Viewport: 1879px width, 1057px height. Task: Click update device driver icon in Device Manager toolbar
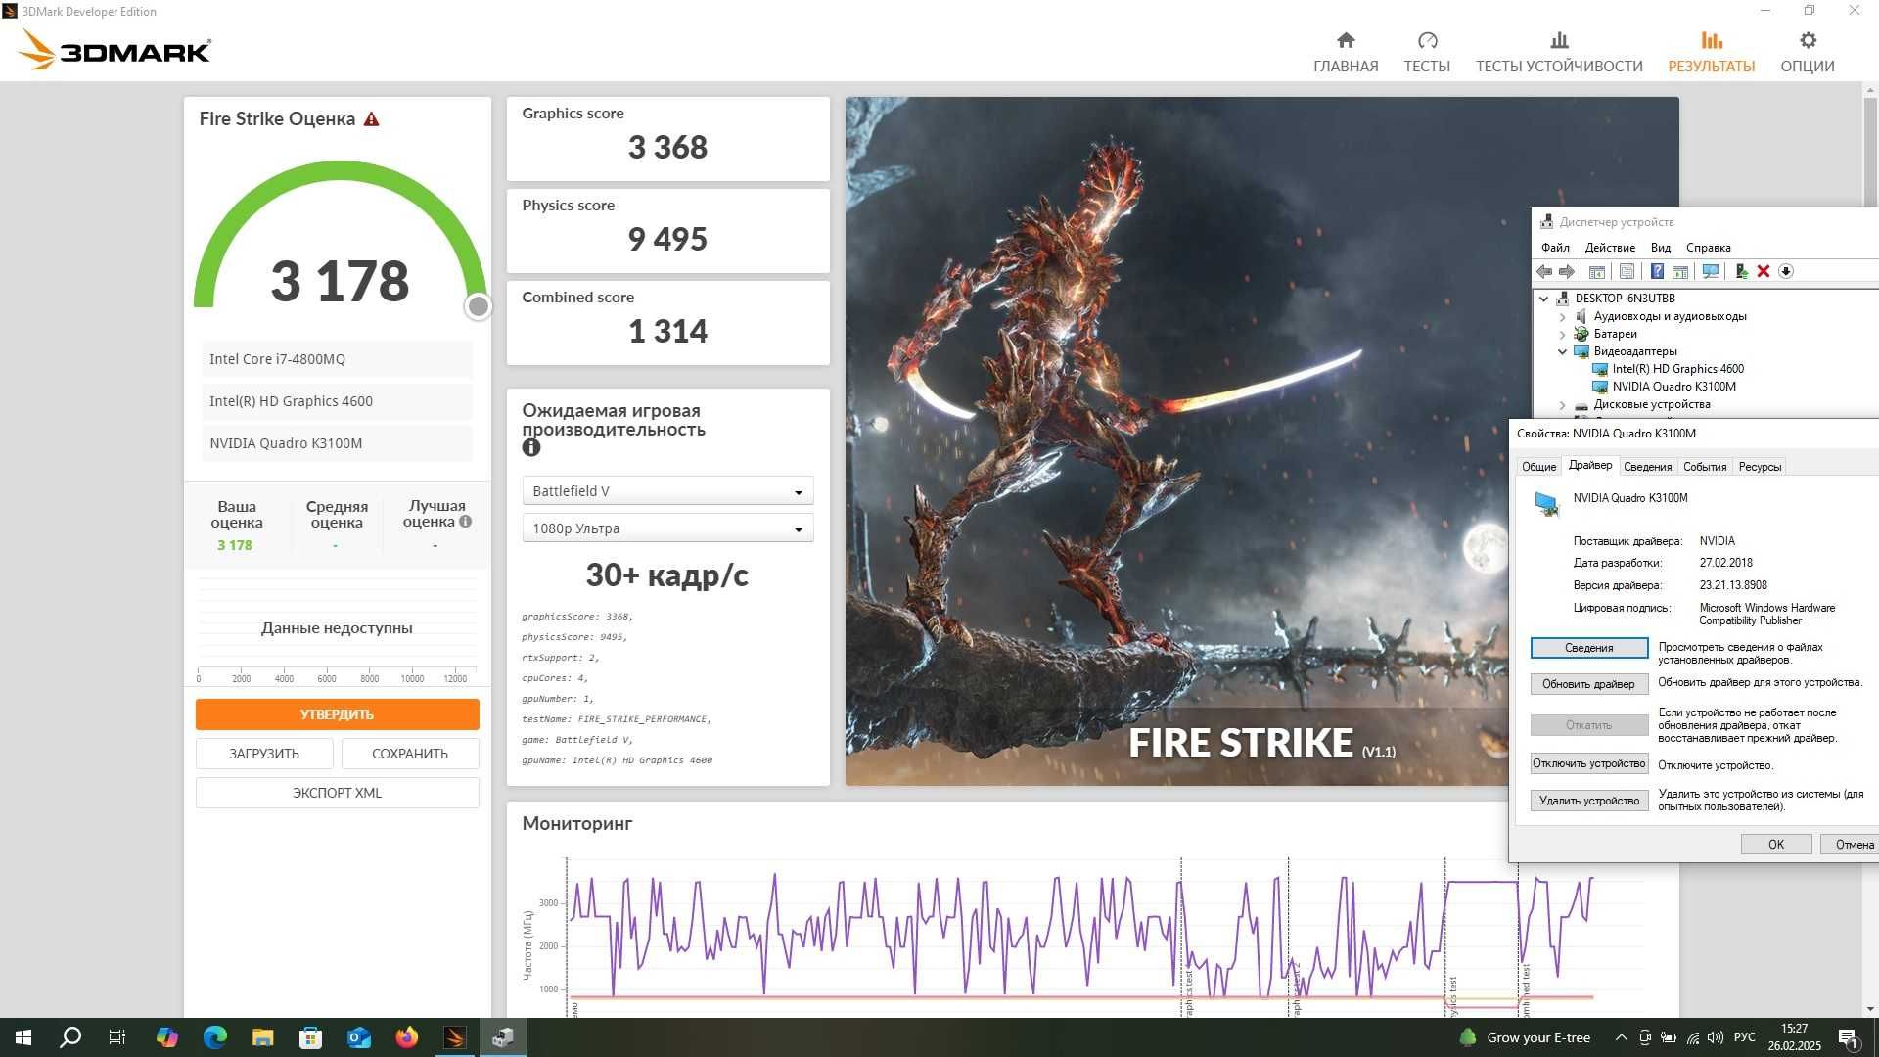tap(1741, 272)
